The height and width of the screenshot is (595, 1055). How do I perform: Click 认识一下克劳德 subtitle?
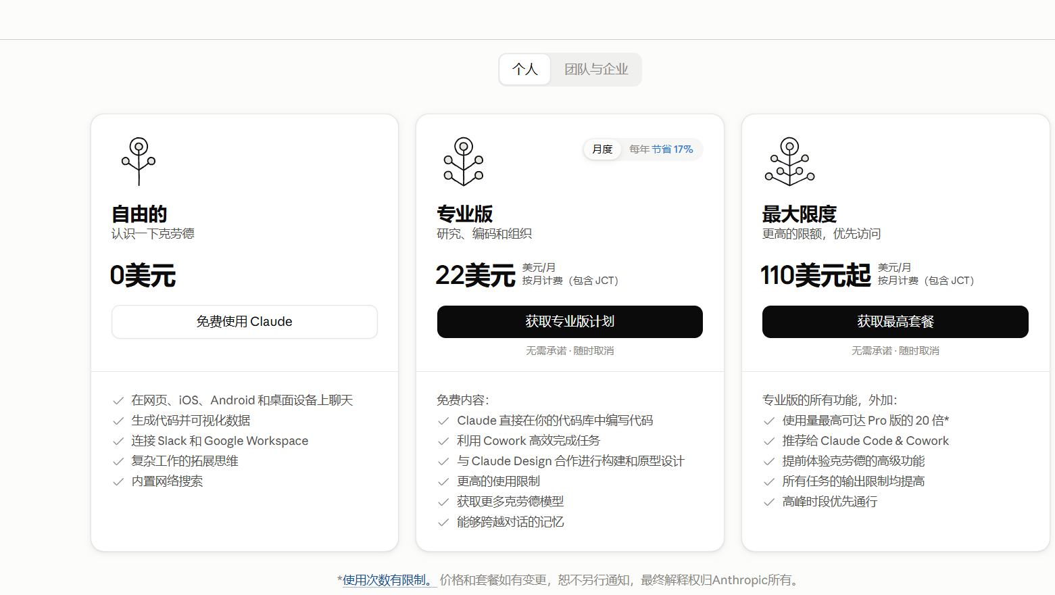[x=153, y=234]
